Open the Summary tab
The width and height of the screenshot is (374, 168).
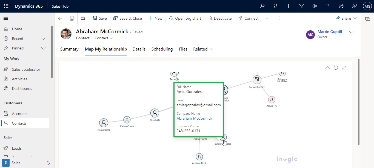[69, 49]
